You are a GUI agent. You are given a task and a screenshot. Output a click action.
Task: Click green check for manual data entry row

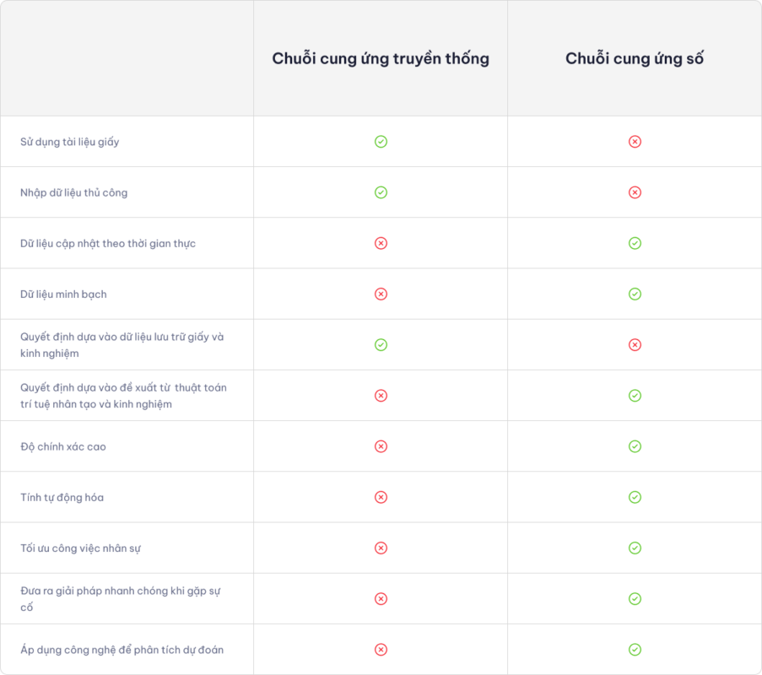(x=381, y=192)
